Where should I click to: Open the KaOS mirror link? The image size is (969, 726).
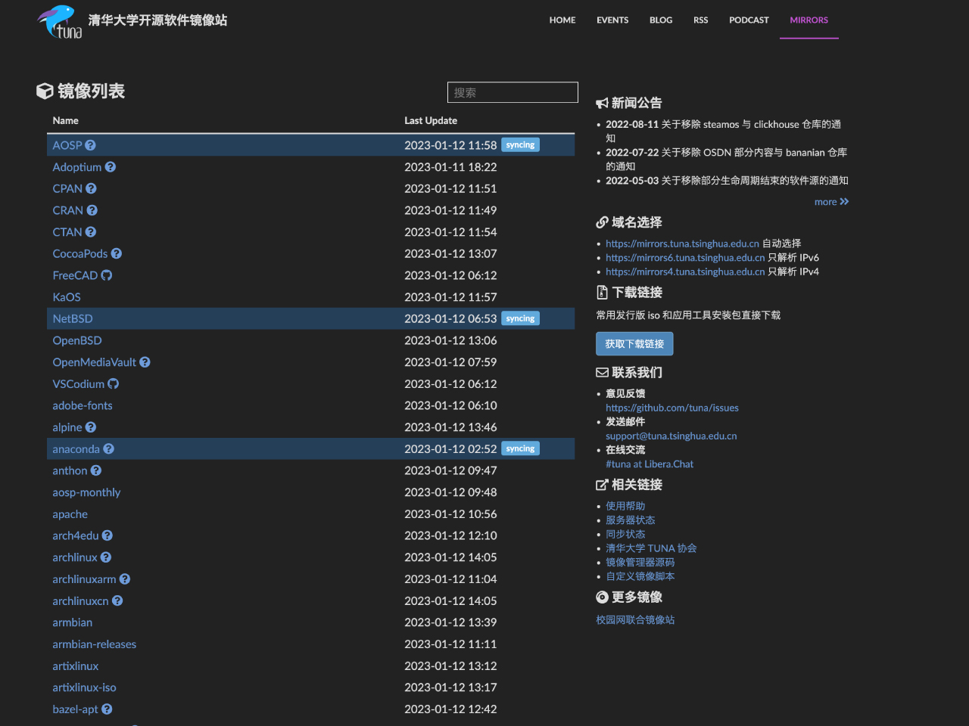(67, 297)
